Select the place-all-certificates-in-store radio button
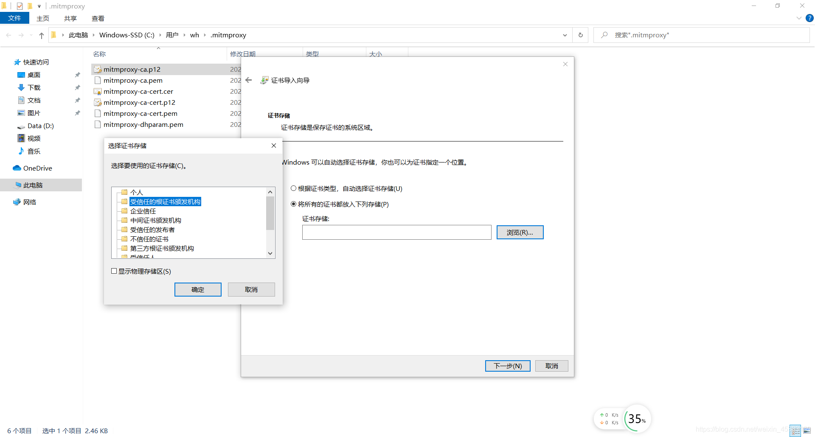This screenshot has width=815, height=437. 293,204
